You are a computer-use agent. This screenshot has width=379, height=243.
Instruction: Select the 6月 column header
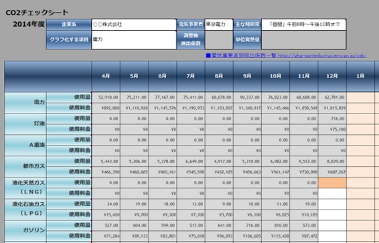[163, 76]
